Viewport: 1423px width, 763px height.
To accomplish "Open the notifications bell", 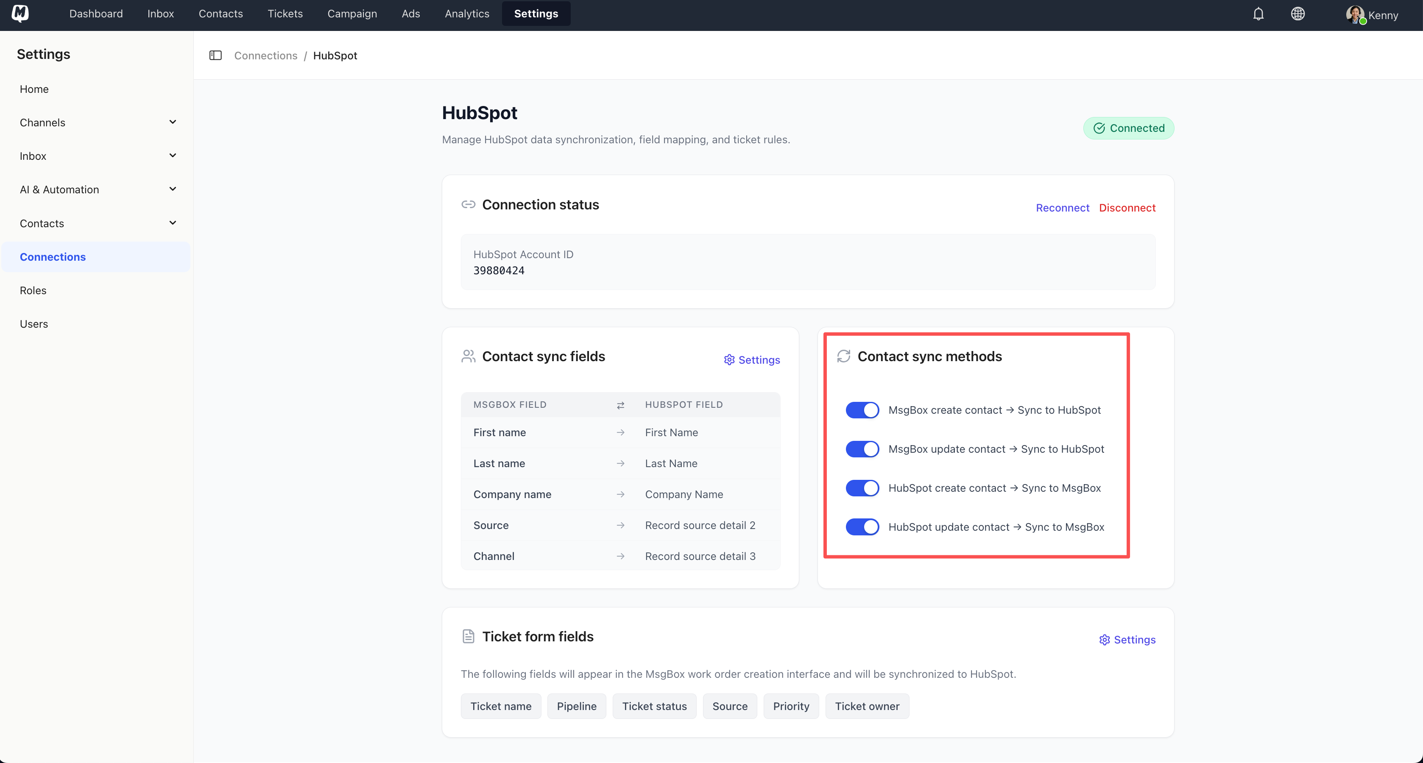I will [1258, 13].
